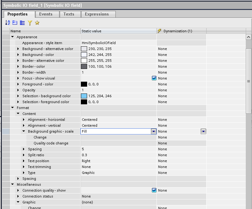Collapse the Appearance section
This screenshot has width=252, height=209.
pos(13,37)
